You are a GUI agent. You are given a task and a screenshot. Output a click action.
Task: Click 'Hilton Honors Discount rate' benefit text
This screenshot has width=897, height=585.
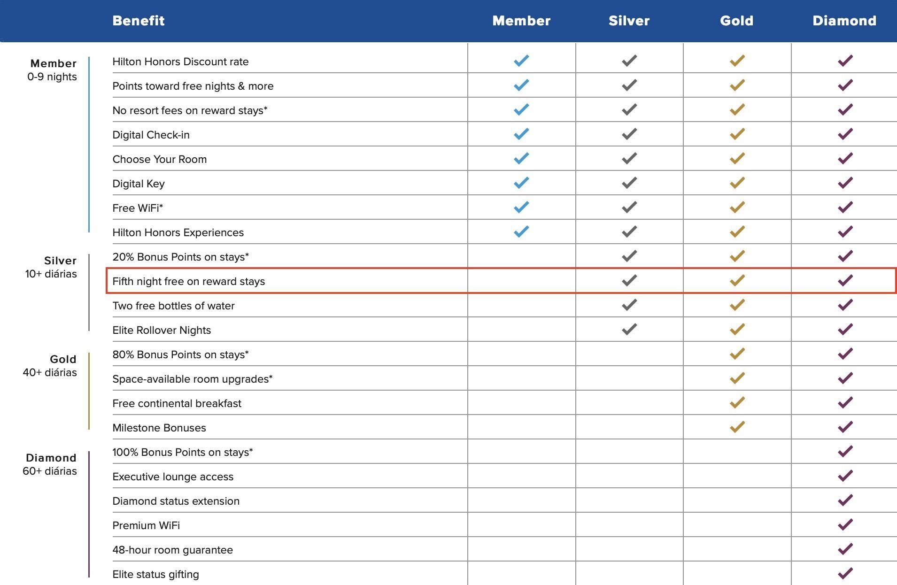[x=181, y=62]
